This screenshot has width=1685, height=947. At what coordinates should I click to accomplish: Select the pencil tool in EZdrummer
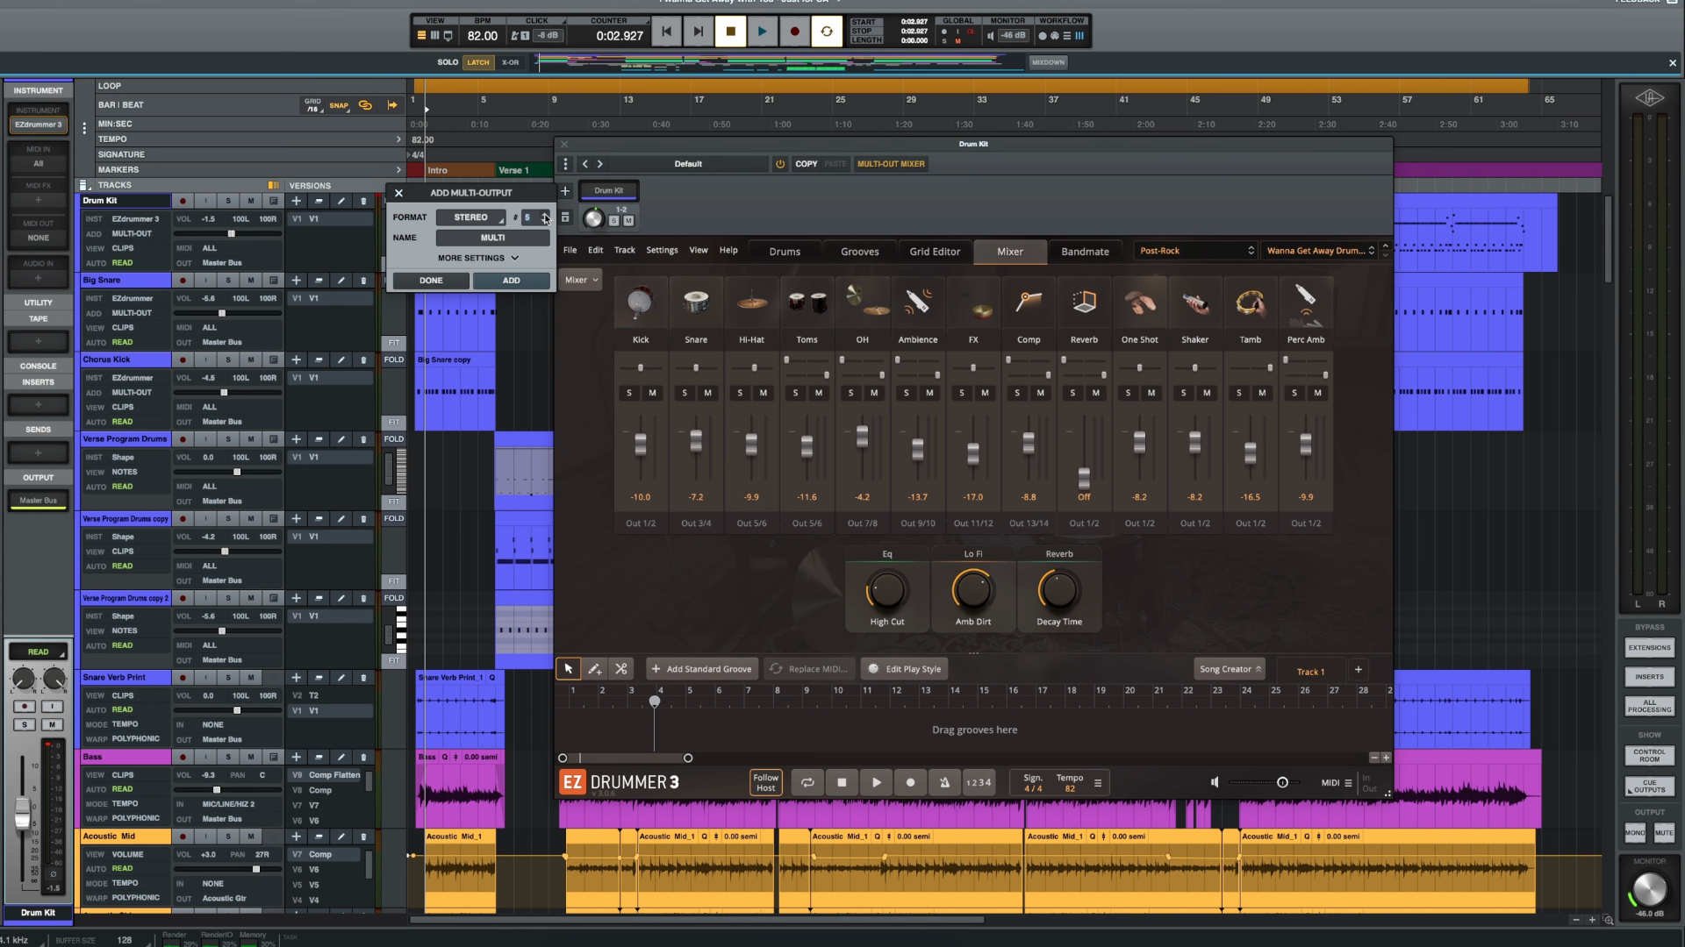(594, 669)
